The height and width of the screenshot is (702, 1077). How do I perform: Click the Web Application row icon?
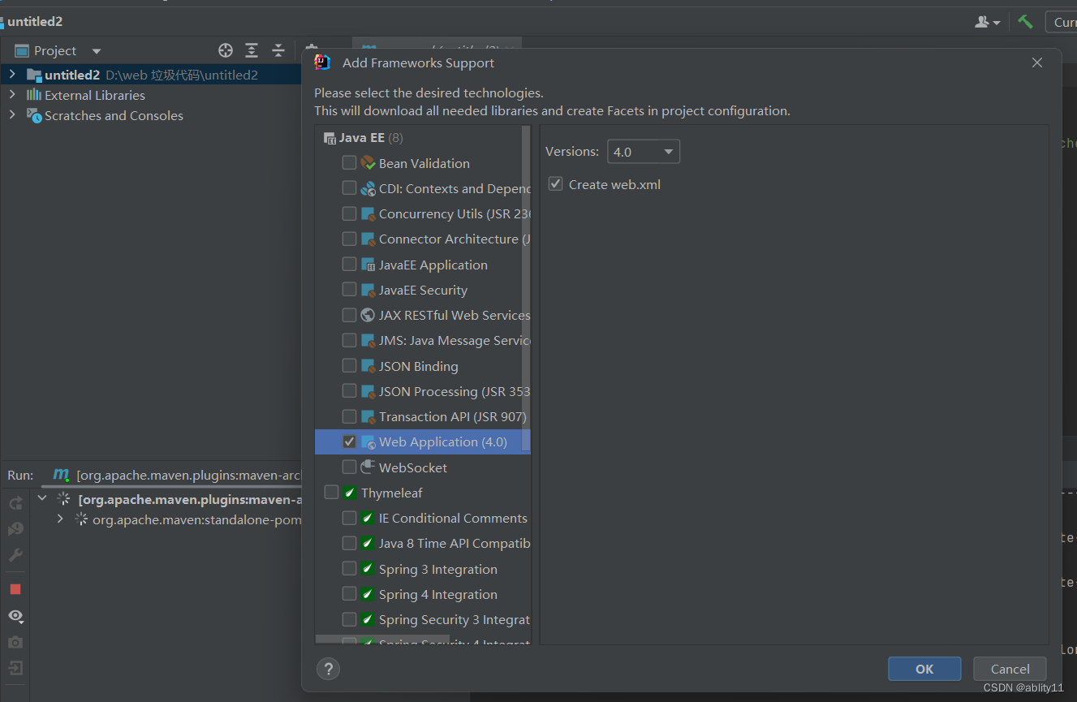368,441
